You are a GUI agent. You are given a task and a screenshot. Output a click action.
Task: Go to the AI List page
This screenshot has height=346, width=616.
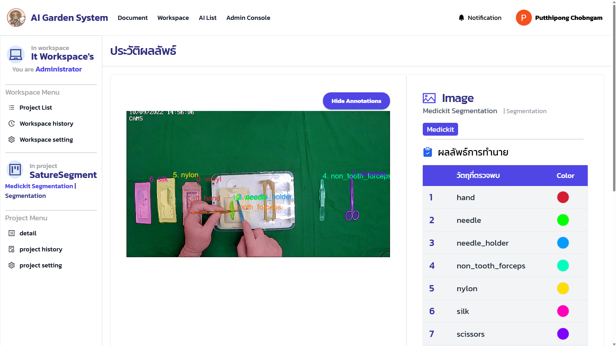207,18
